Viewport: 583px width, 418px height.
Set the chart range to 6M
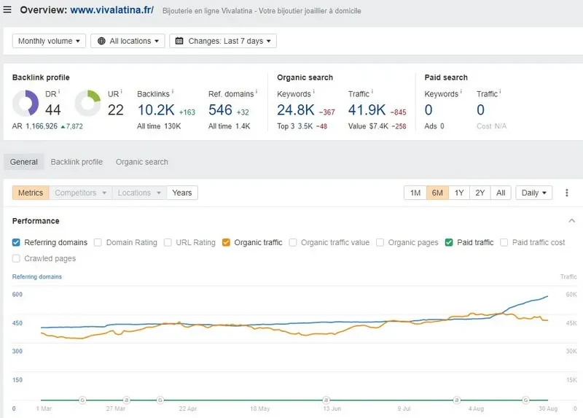pos(437,193)
